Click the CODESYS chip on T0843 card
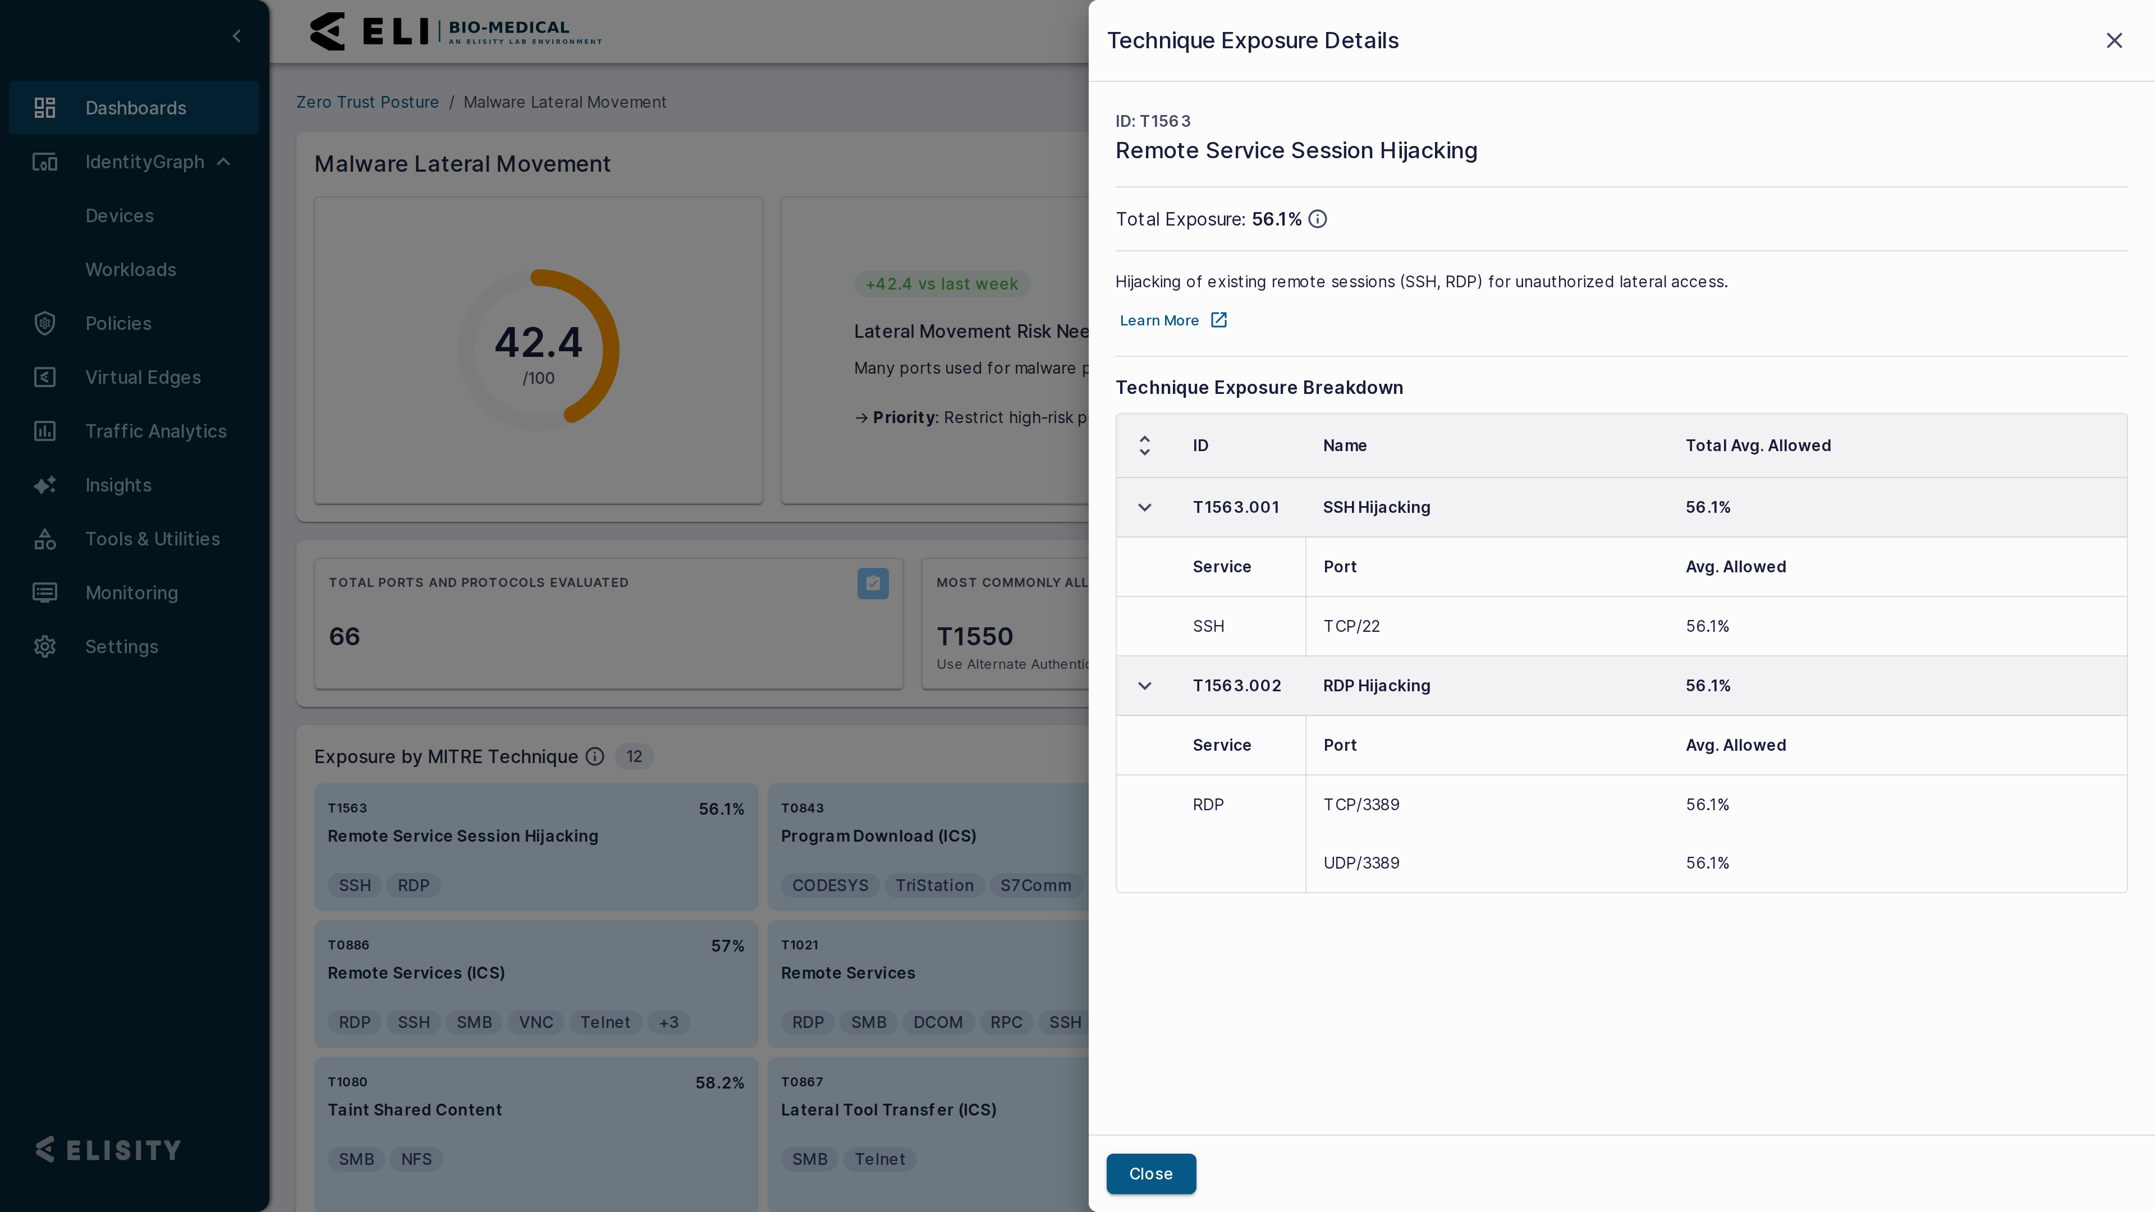This screenshot has width=2155, height=1212. click(830, 885)
